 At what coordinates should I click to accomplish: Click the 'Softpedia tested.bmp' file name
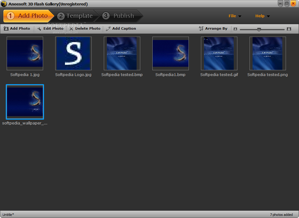coord(122,75)
